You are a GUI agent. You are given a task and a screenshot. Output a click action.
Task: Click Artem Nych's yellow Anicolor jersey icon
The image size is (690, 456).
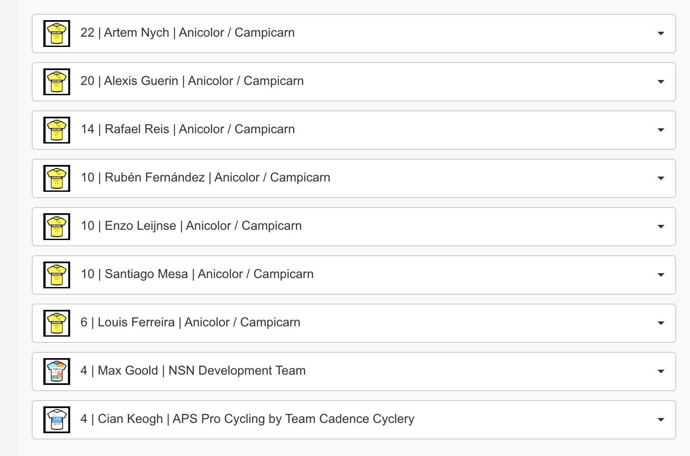(57, 34)
